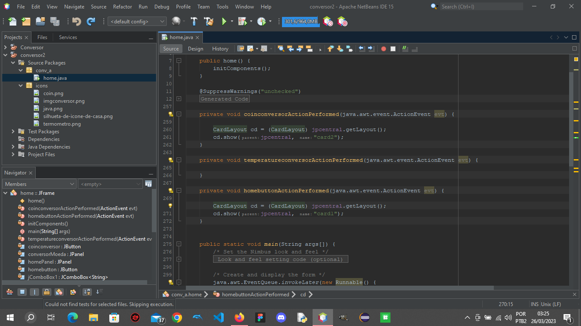Click homebuttonActionPerformed breadcrumb
This screenshot has width=581, height=326.
[255, 294]
